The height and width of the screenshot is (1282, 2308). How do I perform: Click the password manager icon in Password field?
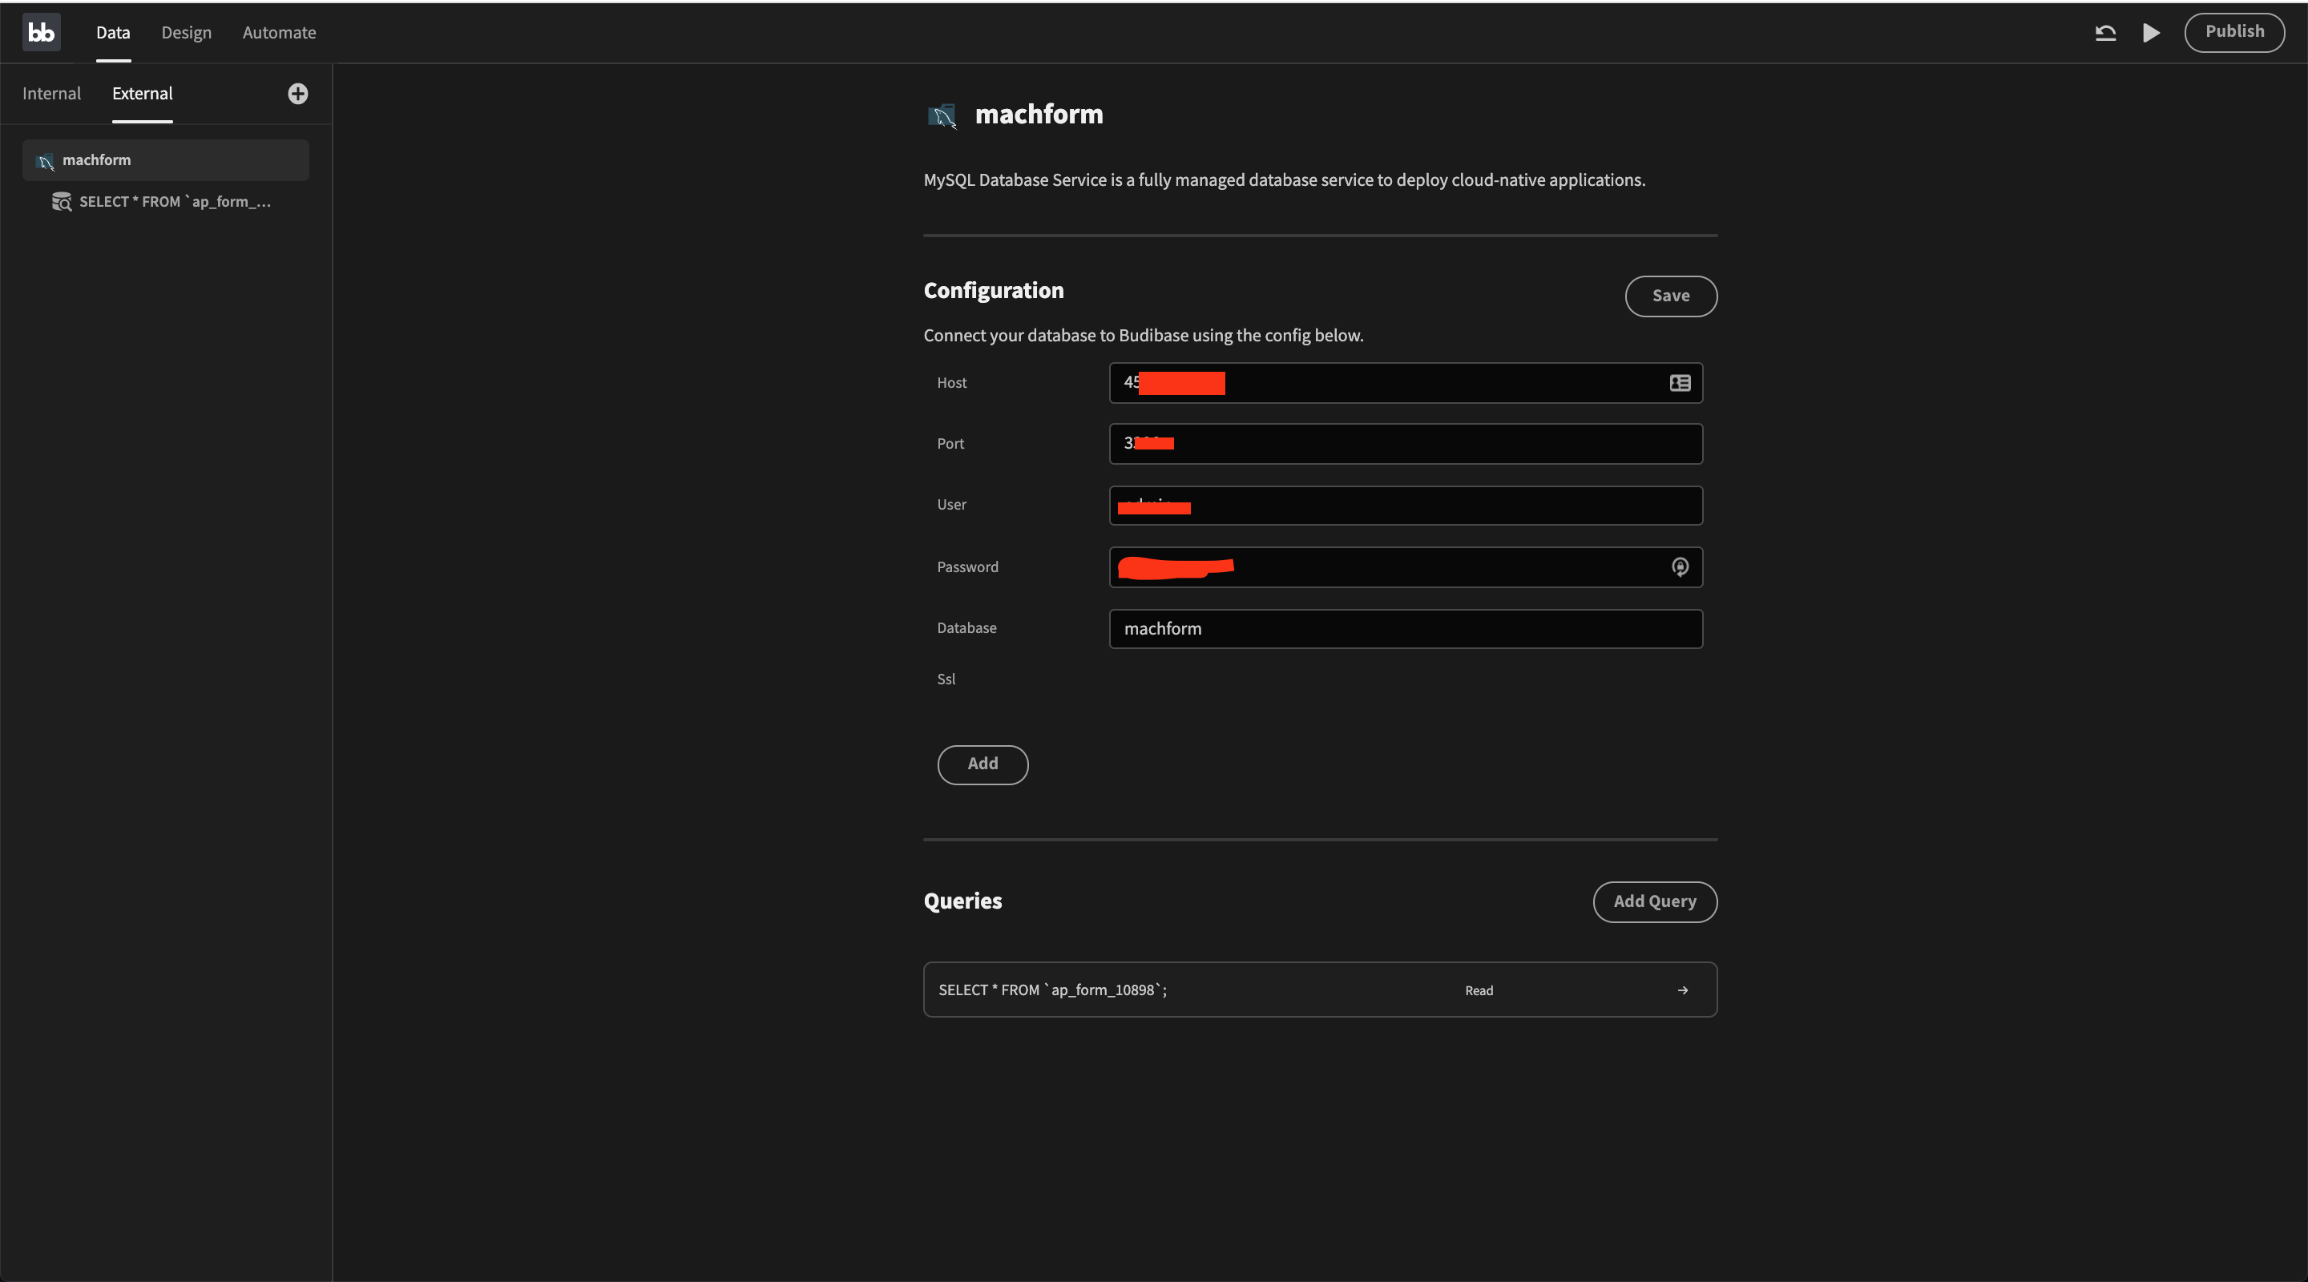coord(1679,567)
